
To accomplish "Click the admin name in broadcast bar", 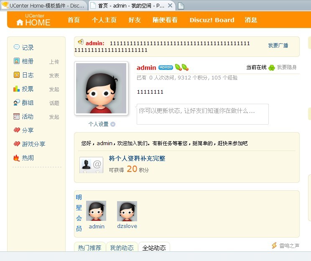I will pos(95,43).
